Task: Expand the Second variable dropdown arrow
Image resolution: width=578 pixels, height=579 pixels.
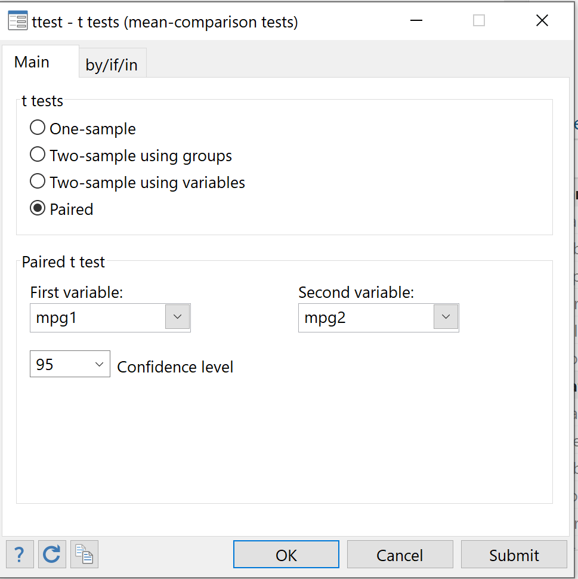Action: [x=446, y=317]
